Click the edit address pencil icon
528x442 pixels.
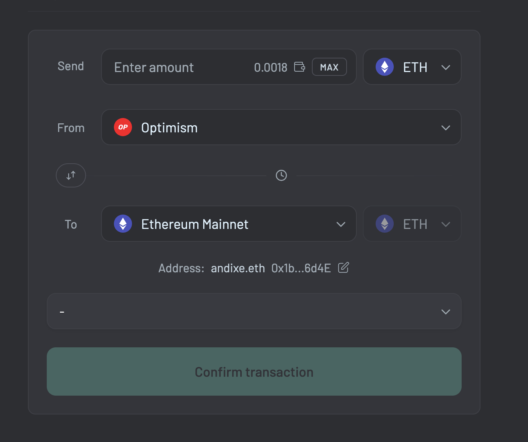[343, 268]
